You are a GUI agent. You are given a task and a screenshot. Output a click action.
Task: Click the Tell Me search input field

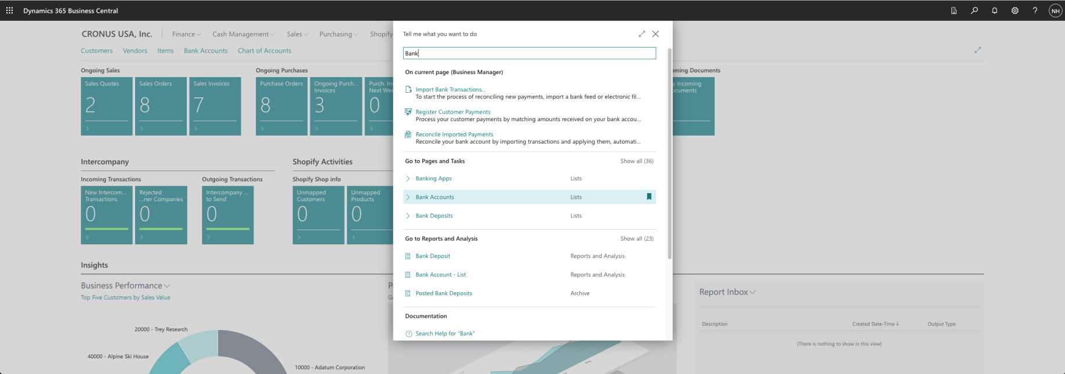point(530,53)
